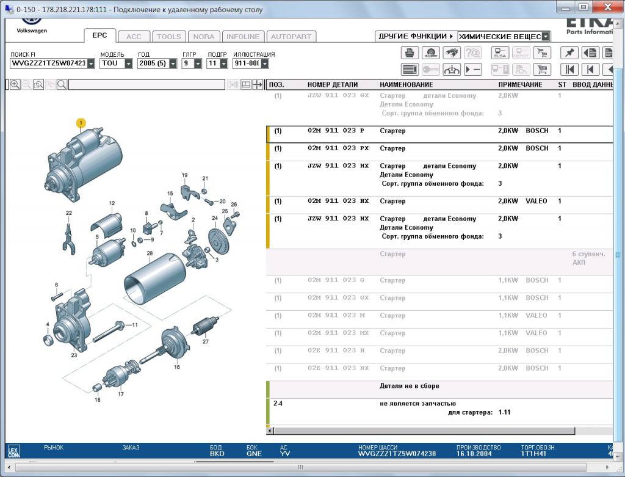This screenshot has height=477, width=625.
Task: Click the Volkswagen logo
Action: (32, 24)
